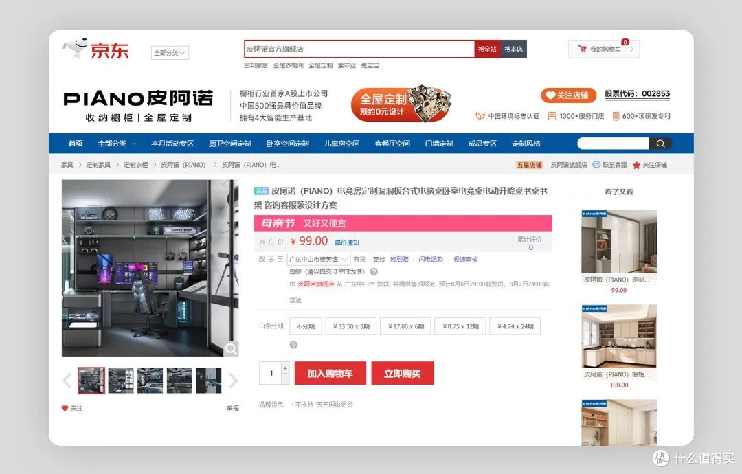Go to 首页 in store navigation

click(x=76, y=144)
